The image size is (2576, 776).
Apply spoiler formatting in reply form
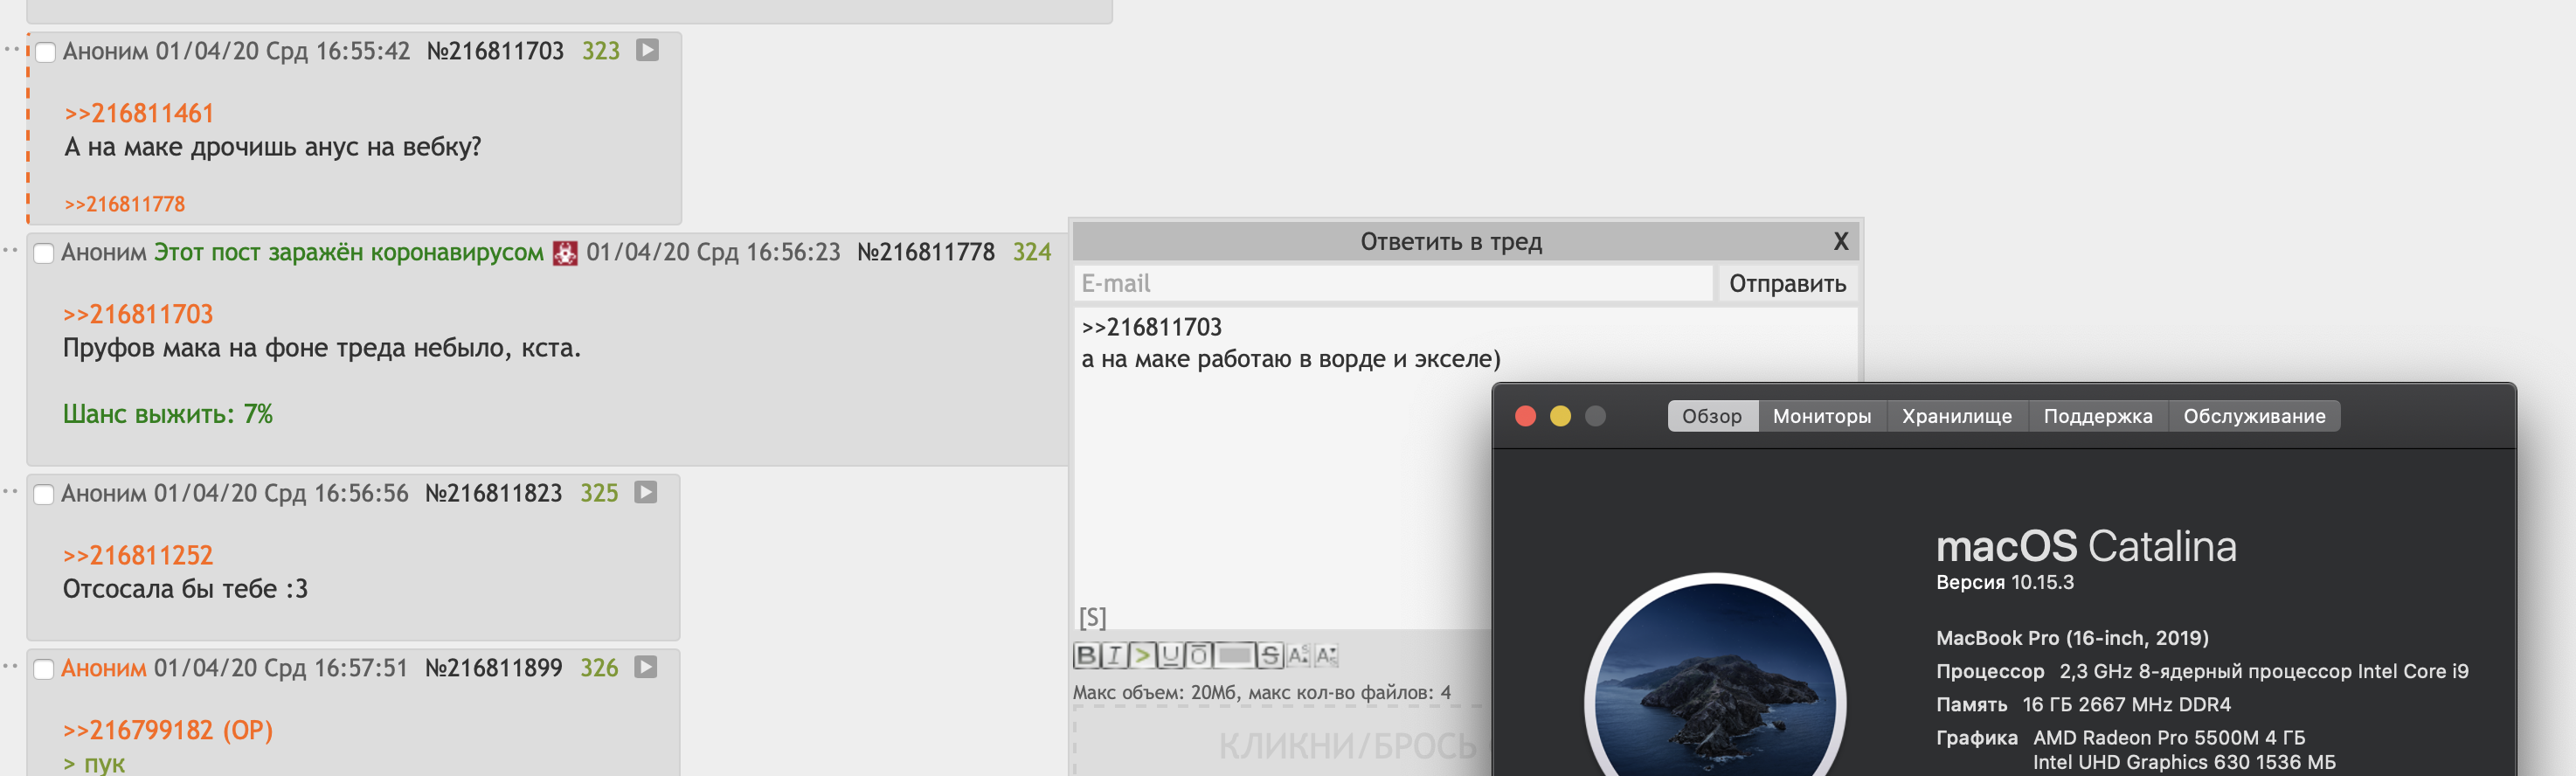[x=1235, y=656]
